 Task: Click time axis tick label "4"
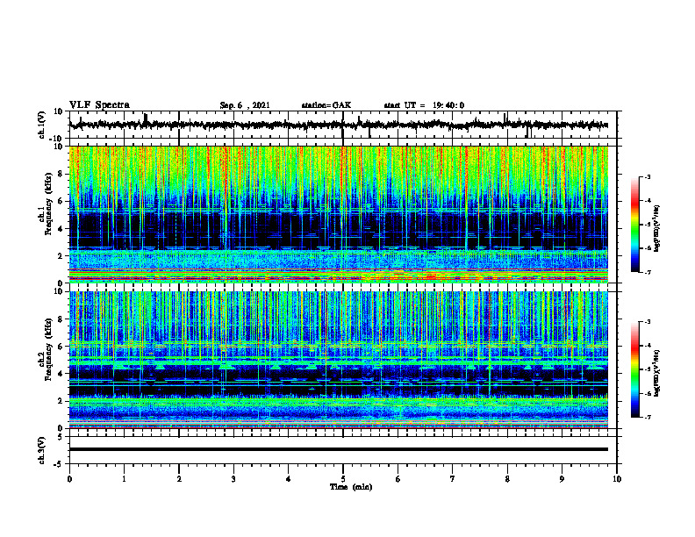(x=289, y=479)
